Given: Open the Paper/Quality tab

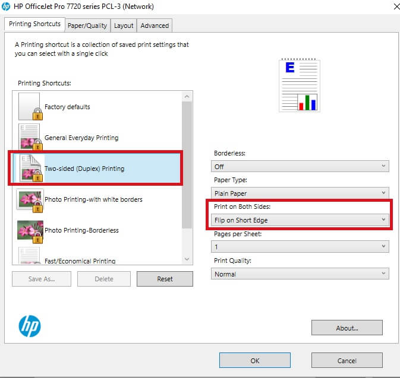Looking at the screenshot, I should point(87,26).
